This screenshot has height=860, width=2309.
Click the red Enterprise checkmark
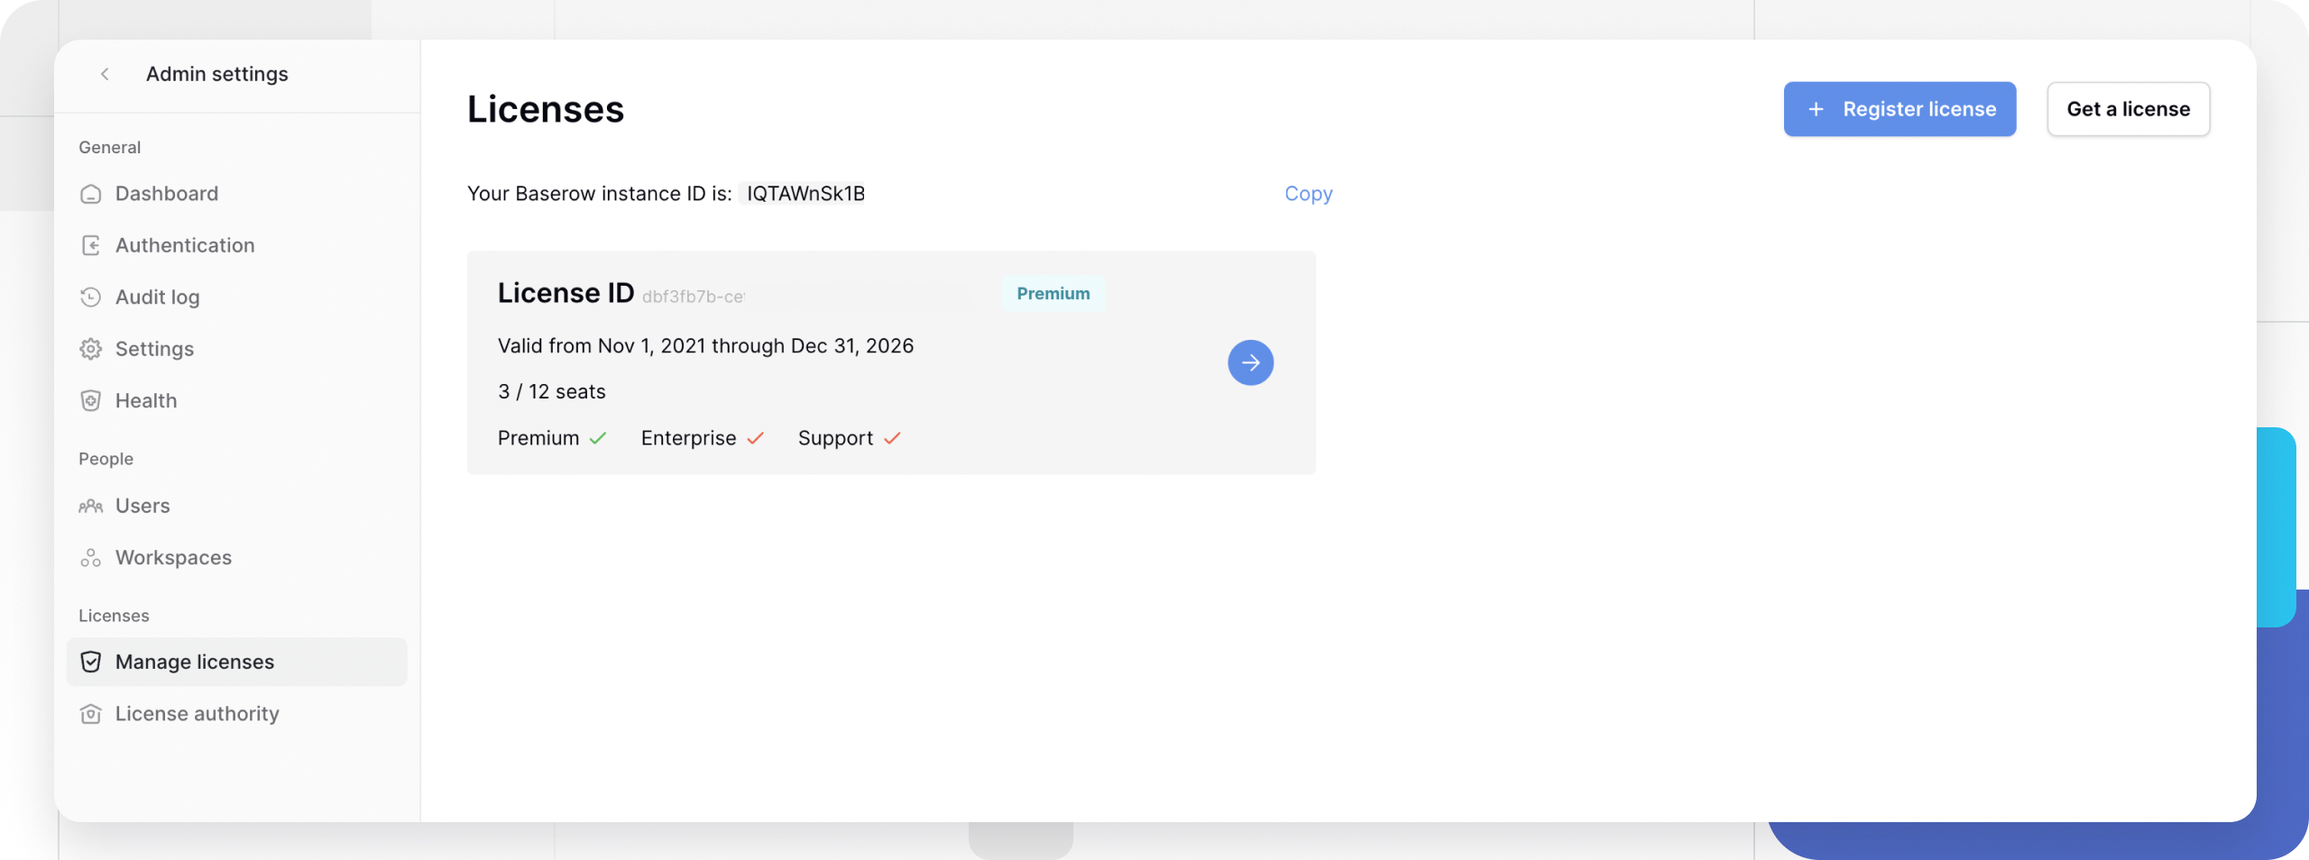click(x=756, y=438)
